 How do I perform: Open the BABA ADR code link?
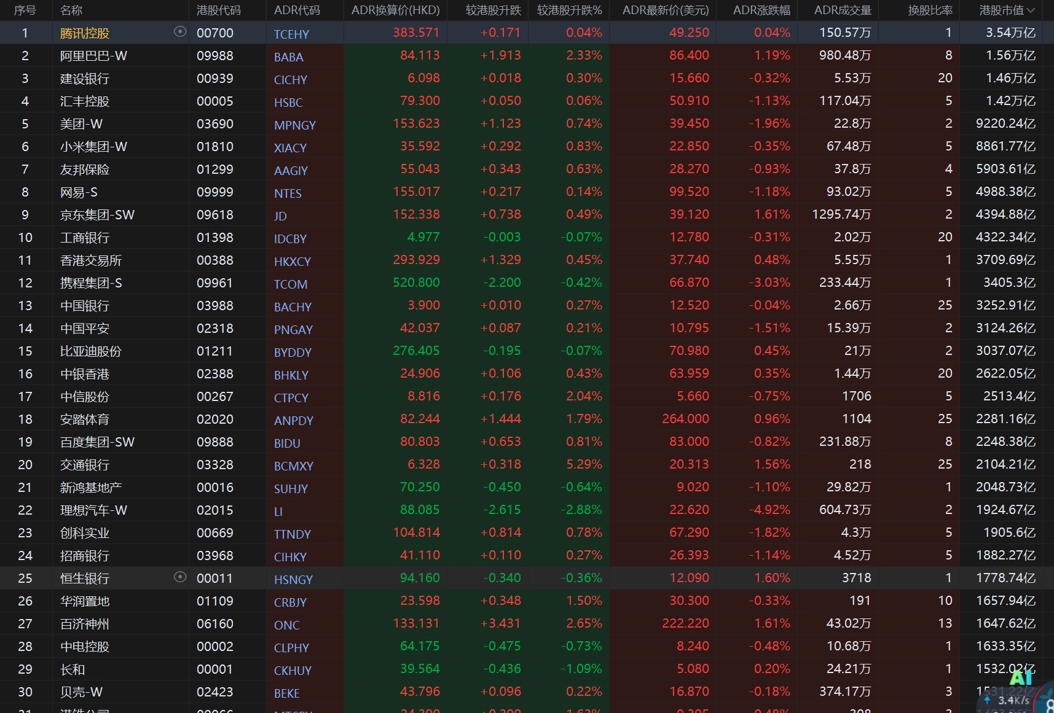[289, 57]
